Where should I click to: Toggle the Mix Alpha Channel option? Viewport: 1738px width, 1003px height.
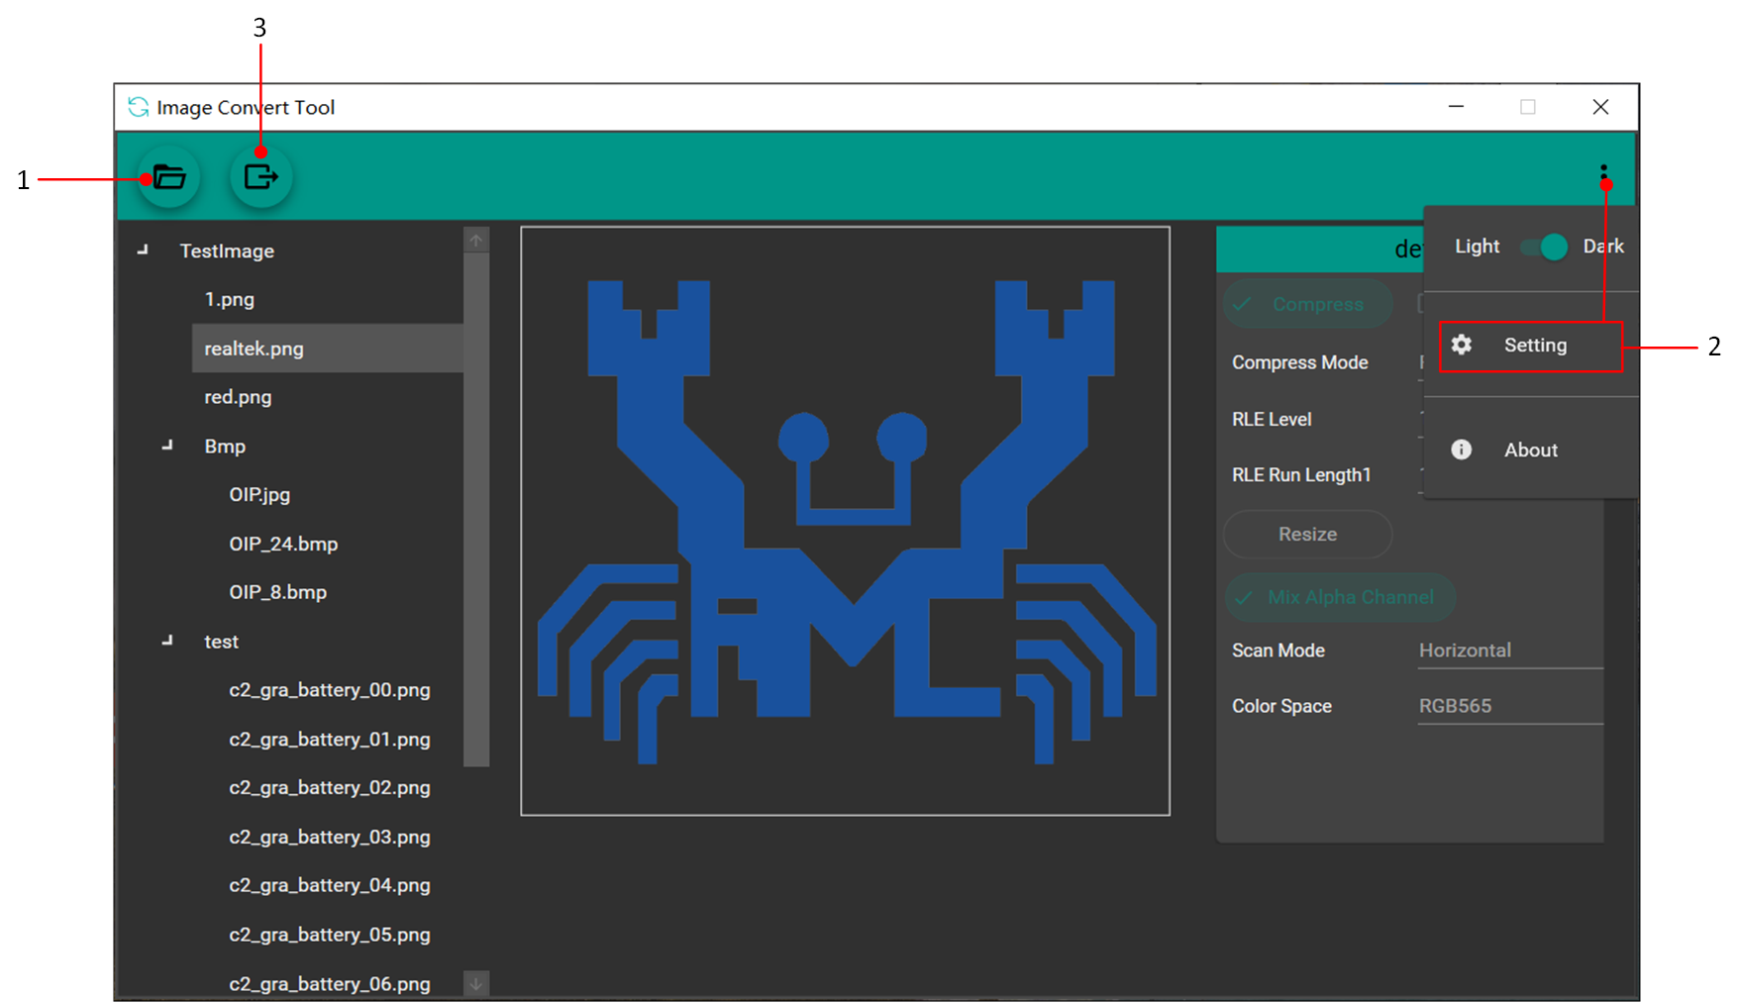[x=1339, y=597]
